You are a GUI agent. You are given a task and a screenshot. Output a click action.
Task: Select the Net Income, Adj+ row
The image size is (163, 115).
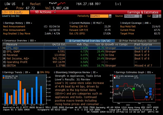click(x=81, y=59)
